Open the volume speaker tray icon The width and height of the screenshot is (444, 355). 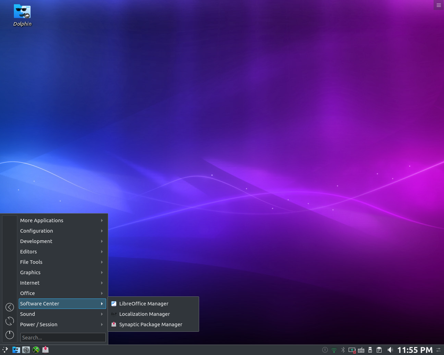tap(390, 350)
